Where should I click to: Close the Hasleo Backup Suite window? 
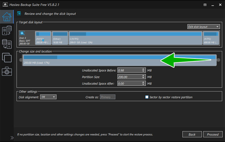(x=220, y=5)
